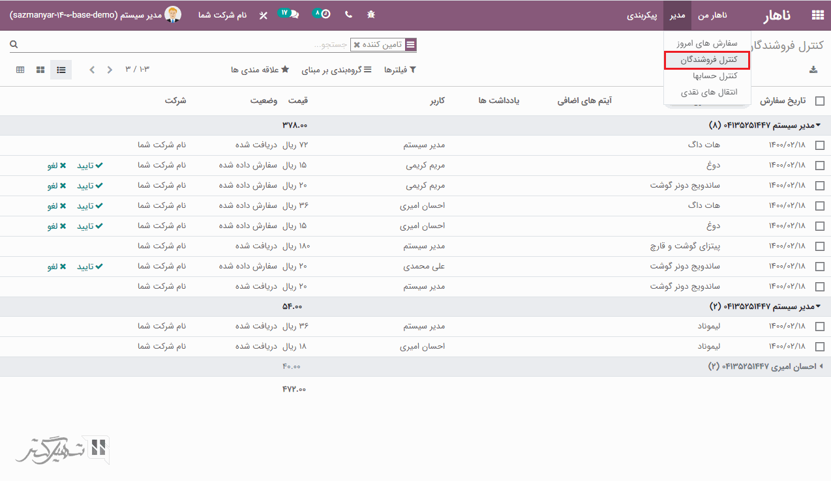This screenshot has width=831, height=481.
Task: Go to the next page of records
Action: tap(92, 69)
